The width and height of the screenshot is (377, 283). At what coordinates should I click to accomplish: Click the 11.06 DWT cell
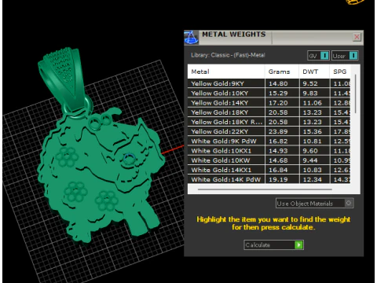coord(314,103)
